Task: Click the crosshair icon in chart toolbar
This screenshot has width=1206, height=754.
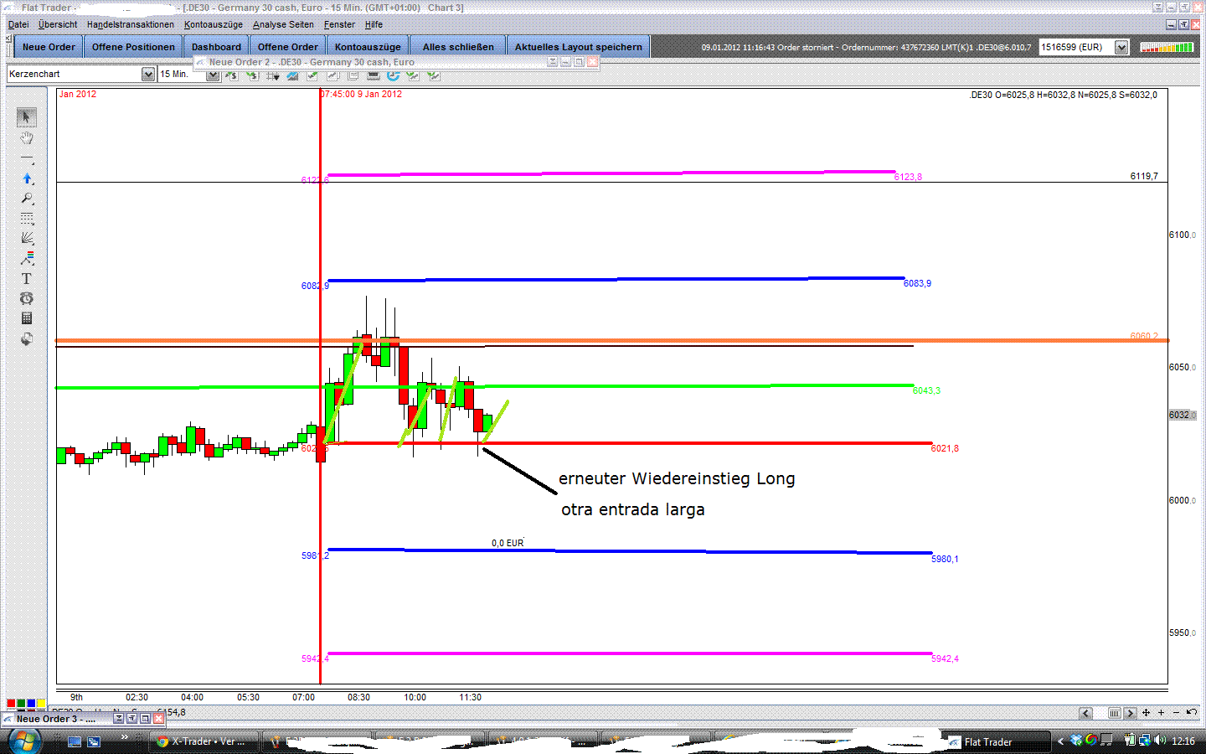Action: 272,75
